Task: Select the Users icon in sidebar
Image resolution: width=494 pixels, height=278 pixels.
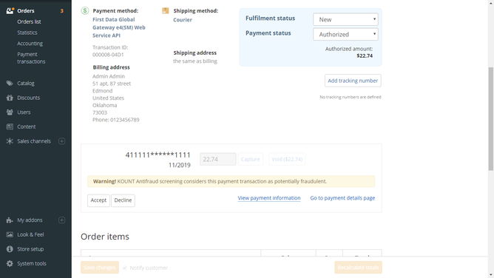Action: point(10,112)
